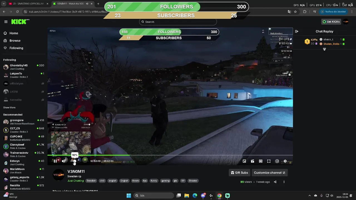Mute the video with the speaker icon

click(64, 161)
